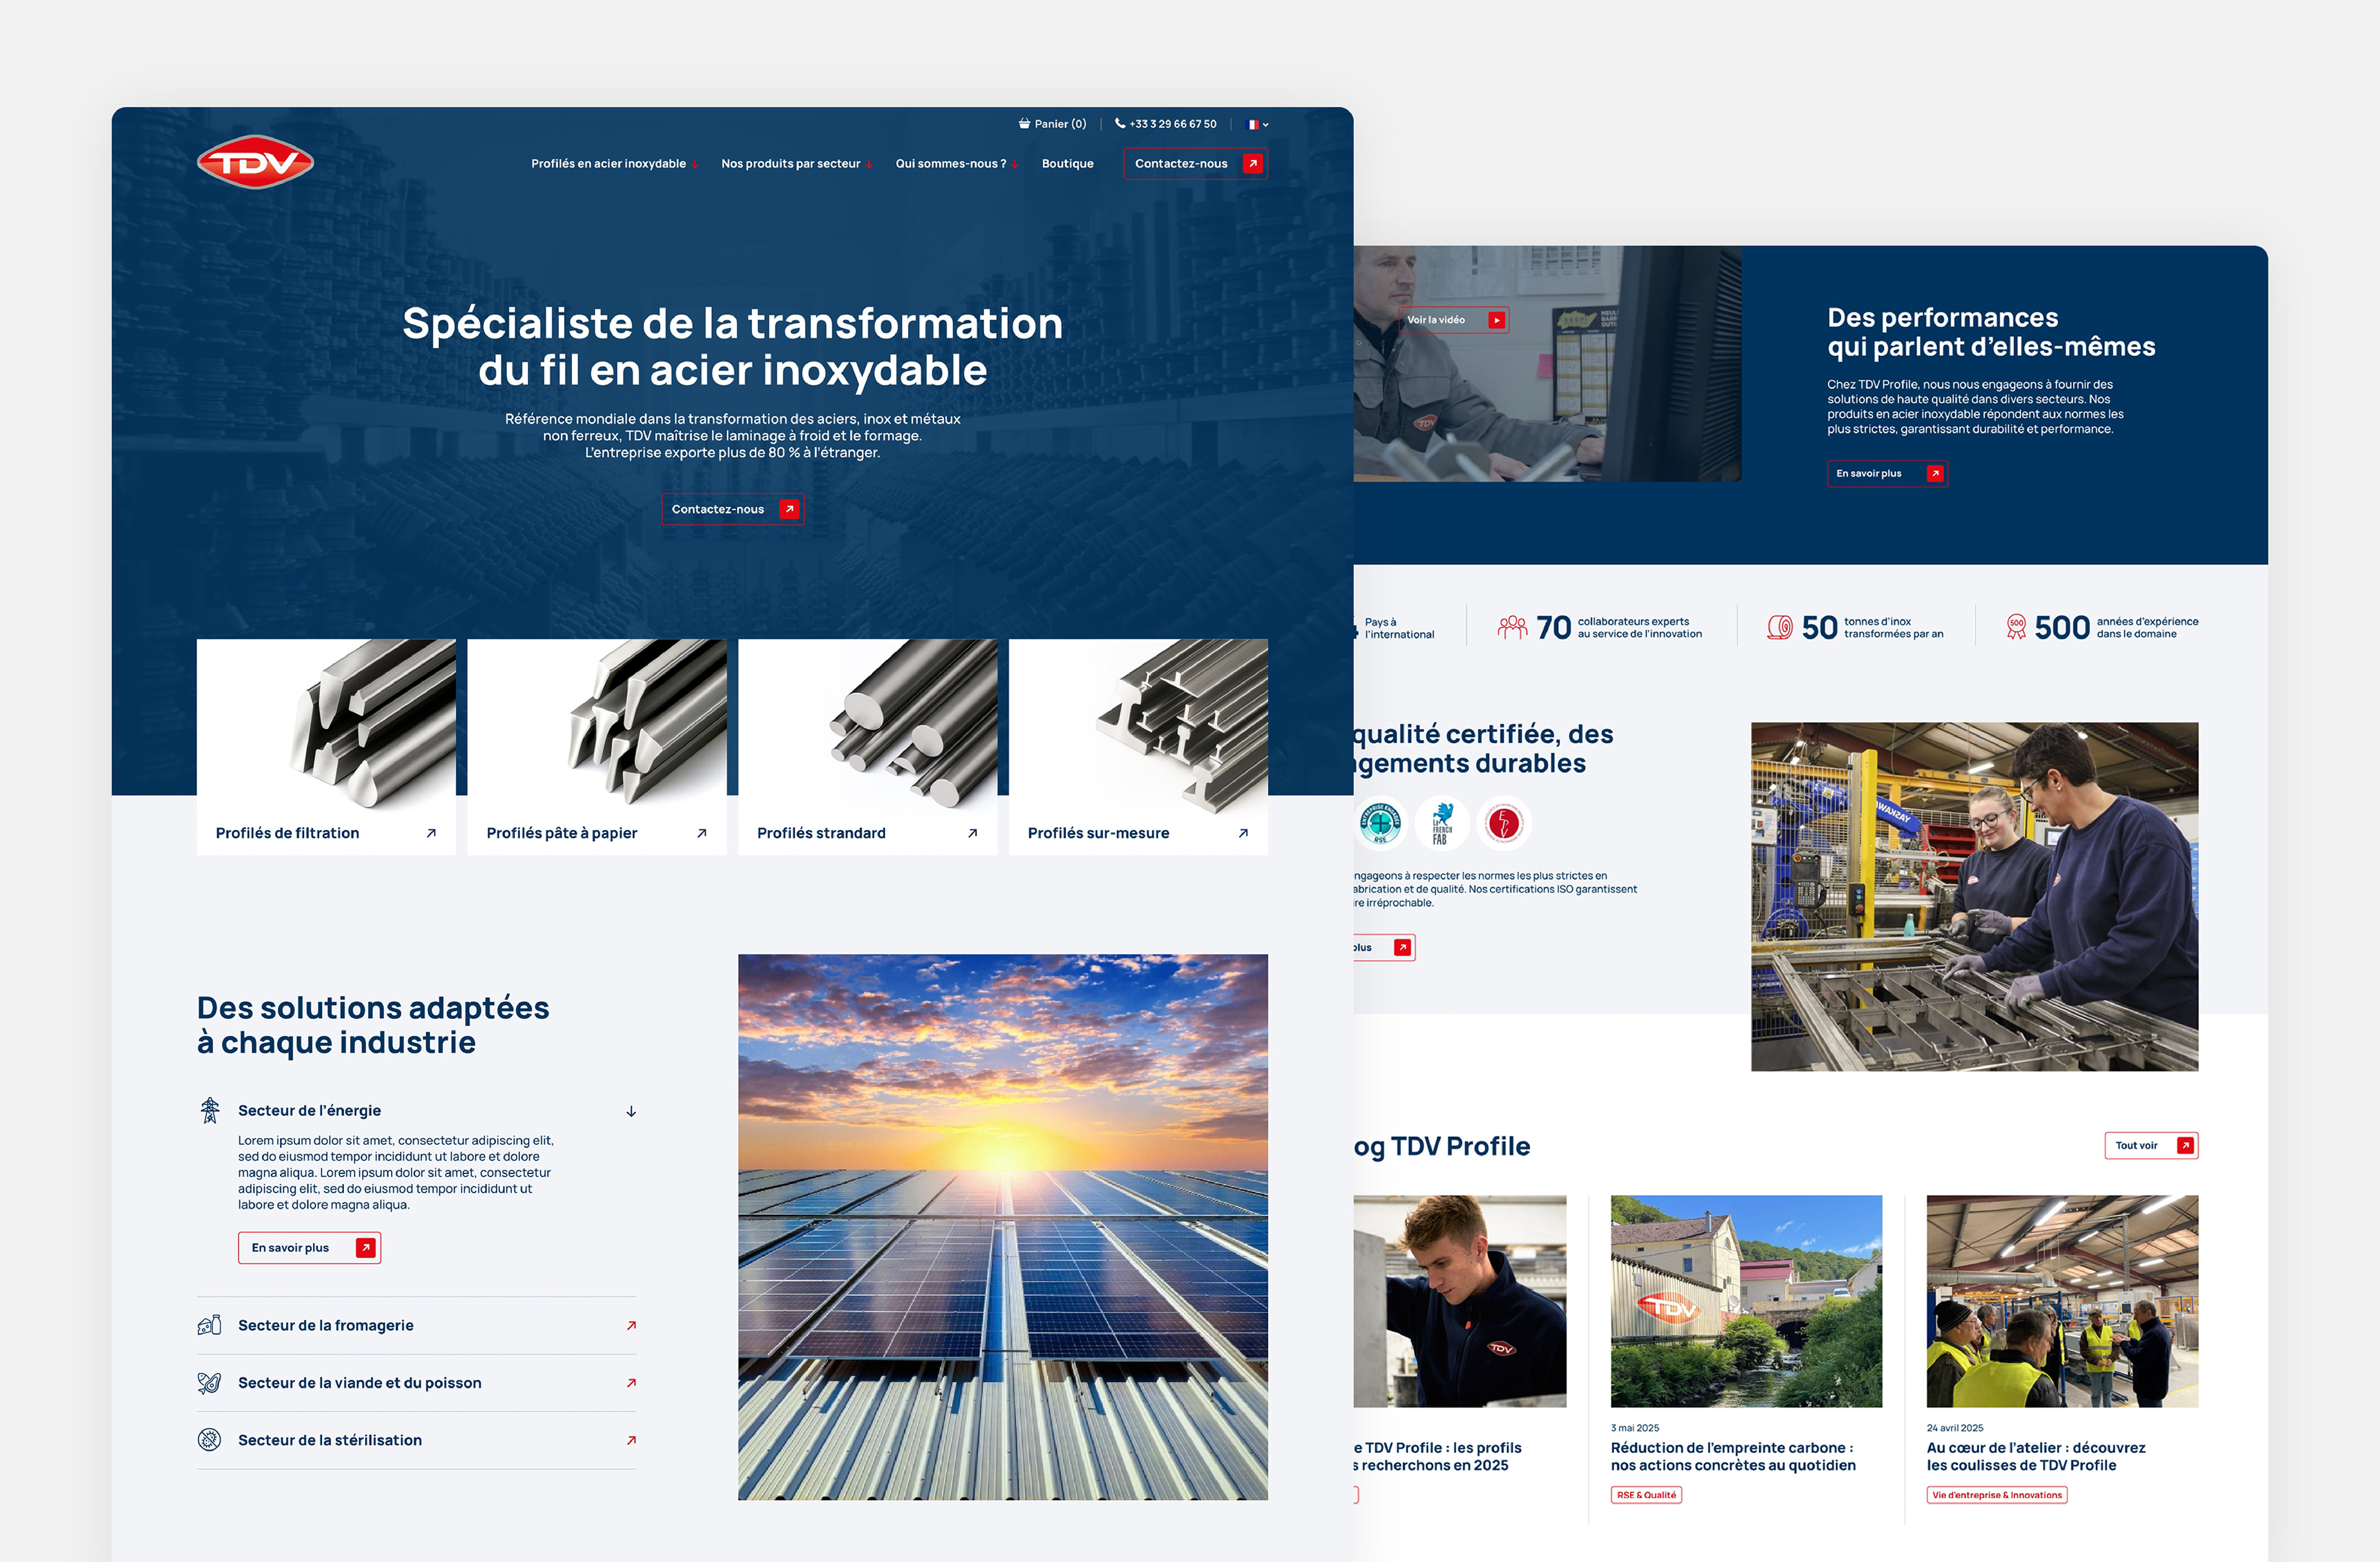The image size is (2380, 1562).
Task: Click the Contactez-nous button in the navigation bar
Action: point(1195,164)
